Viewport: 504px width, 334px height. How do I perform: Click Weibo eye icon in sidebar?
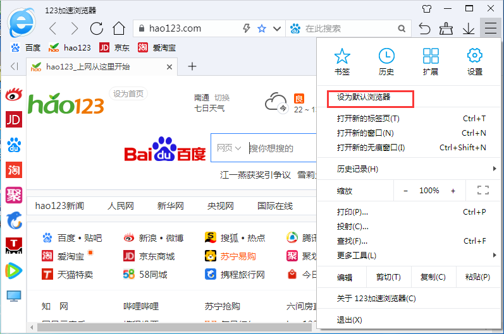tap(14, 94)
